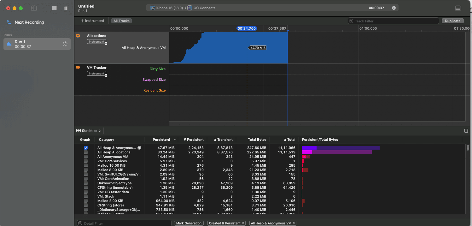Click the inspector toggle beside Statistics header

coord(466,130)
